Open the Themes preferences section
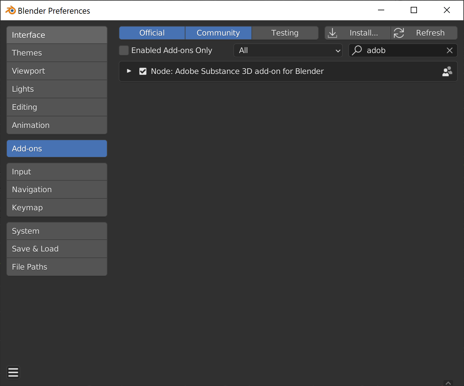The image size is (464, 386). click(57, 53)
